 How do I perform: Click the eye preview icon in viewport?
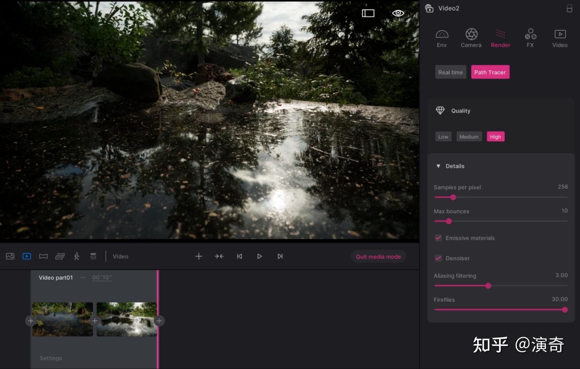398,13
